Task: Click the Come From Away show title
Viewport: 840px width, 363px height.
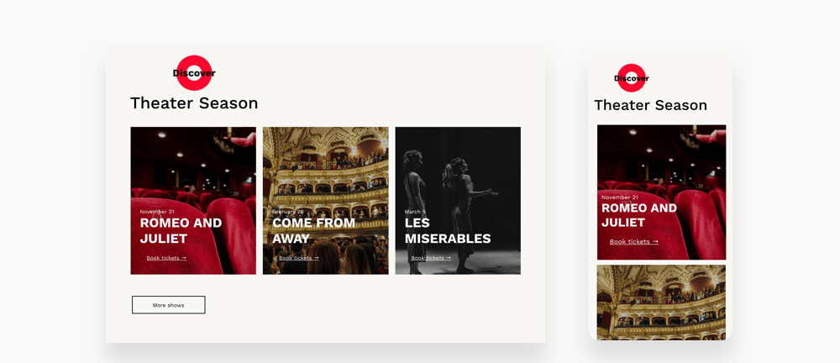Action: click(313, 230)
